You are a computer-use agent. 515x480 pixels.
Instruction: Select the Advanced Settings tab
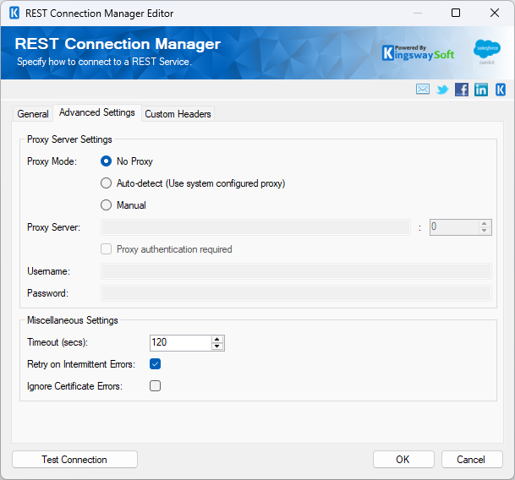pyautogui.click(x=97, y=112)
